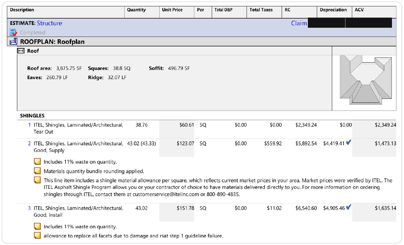Open the bundle rounding note icon
Image resolution: width=404 pixels, height=245 pixels.
tap(37, 171)
